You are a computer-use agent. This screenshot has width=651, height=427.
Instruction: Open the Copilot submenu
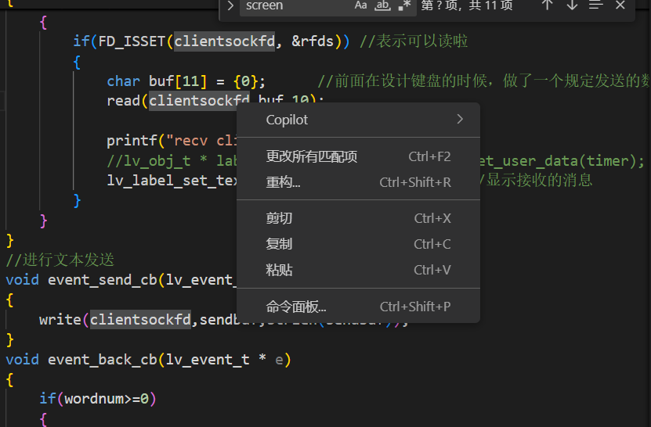(358, 120)
